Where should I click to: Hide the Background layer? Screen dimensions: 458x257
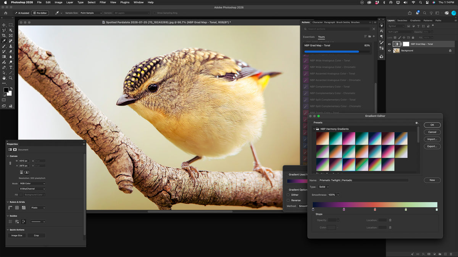(x=389, y=51)
